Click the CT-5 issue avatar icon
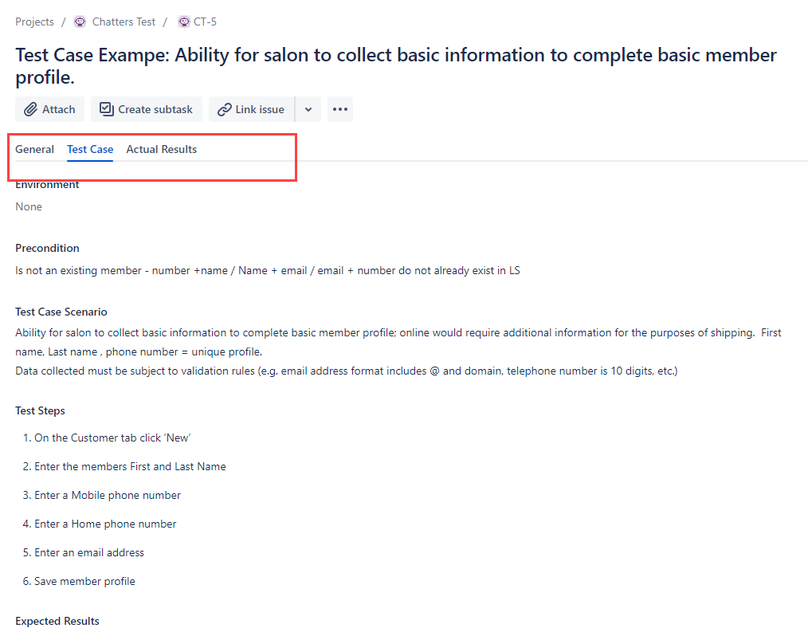Screen dimensions: 808x632 tap(182, 22)
